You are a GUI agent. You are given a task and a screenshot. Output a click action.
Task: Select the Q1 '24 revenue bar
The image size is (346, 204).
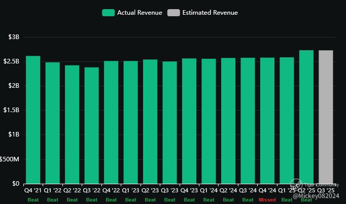click(x=209, y=121)
